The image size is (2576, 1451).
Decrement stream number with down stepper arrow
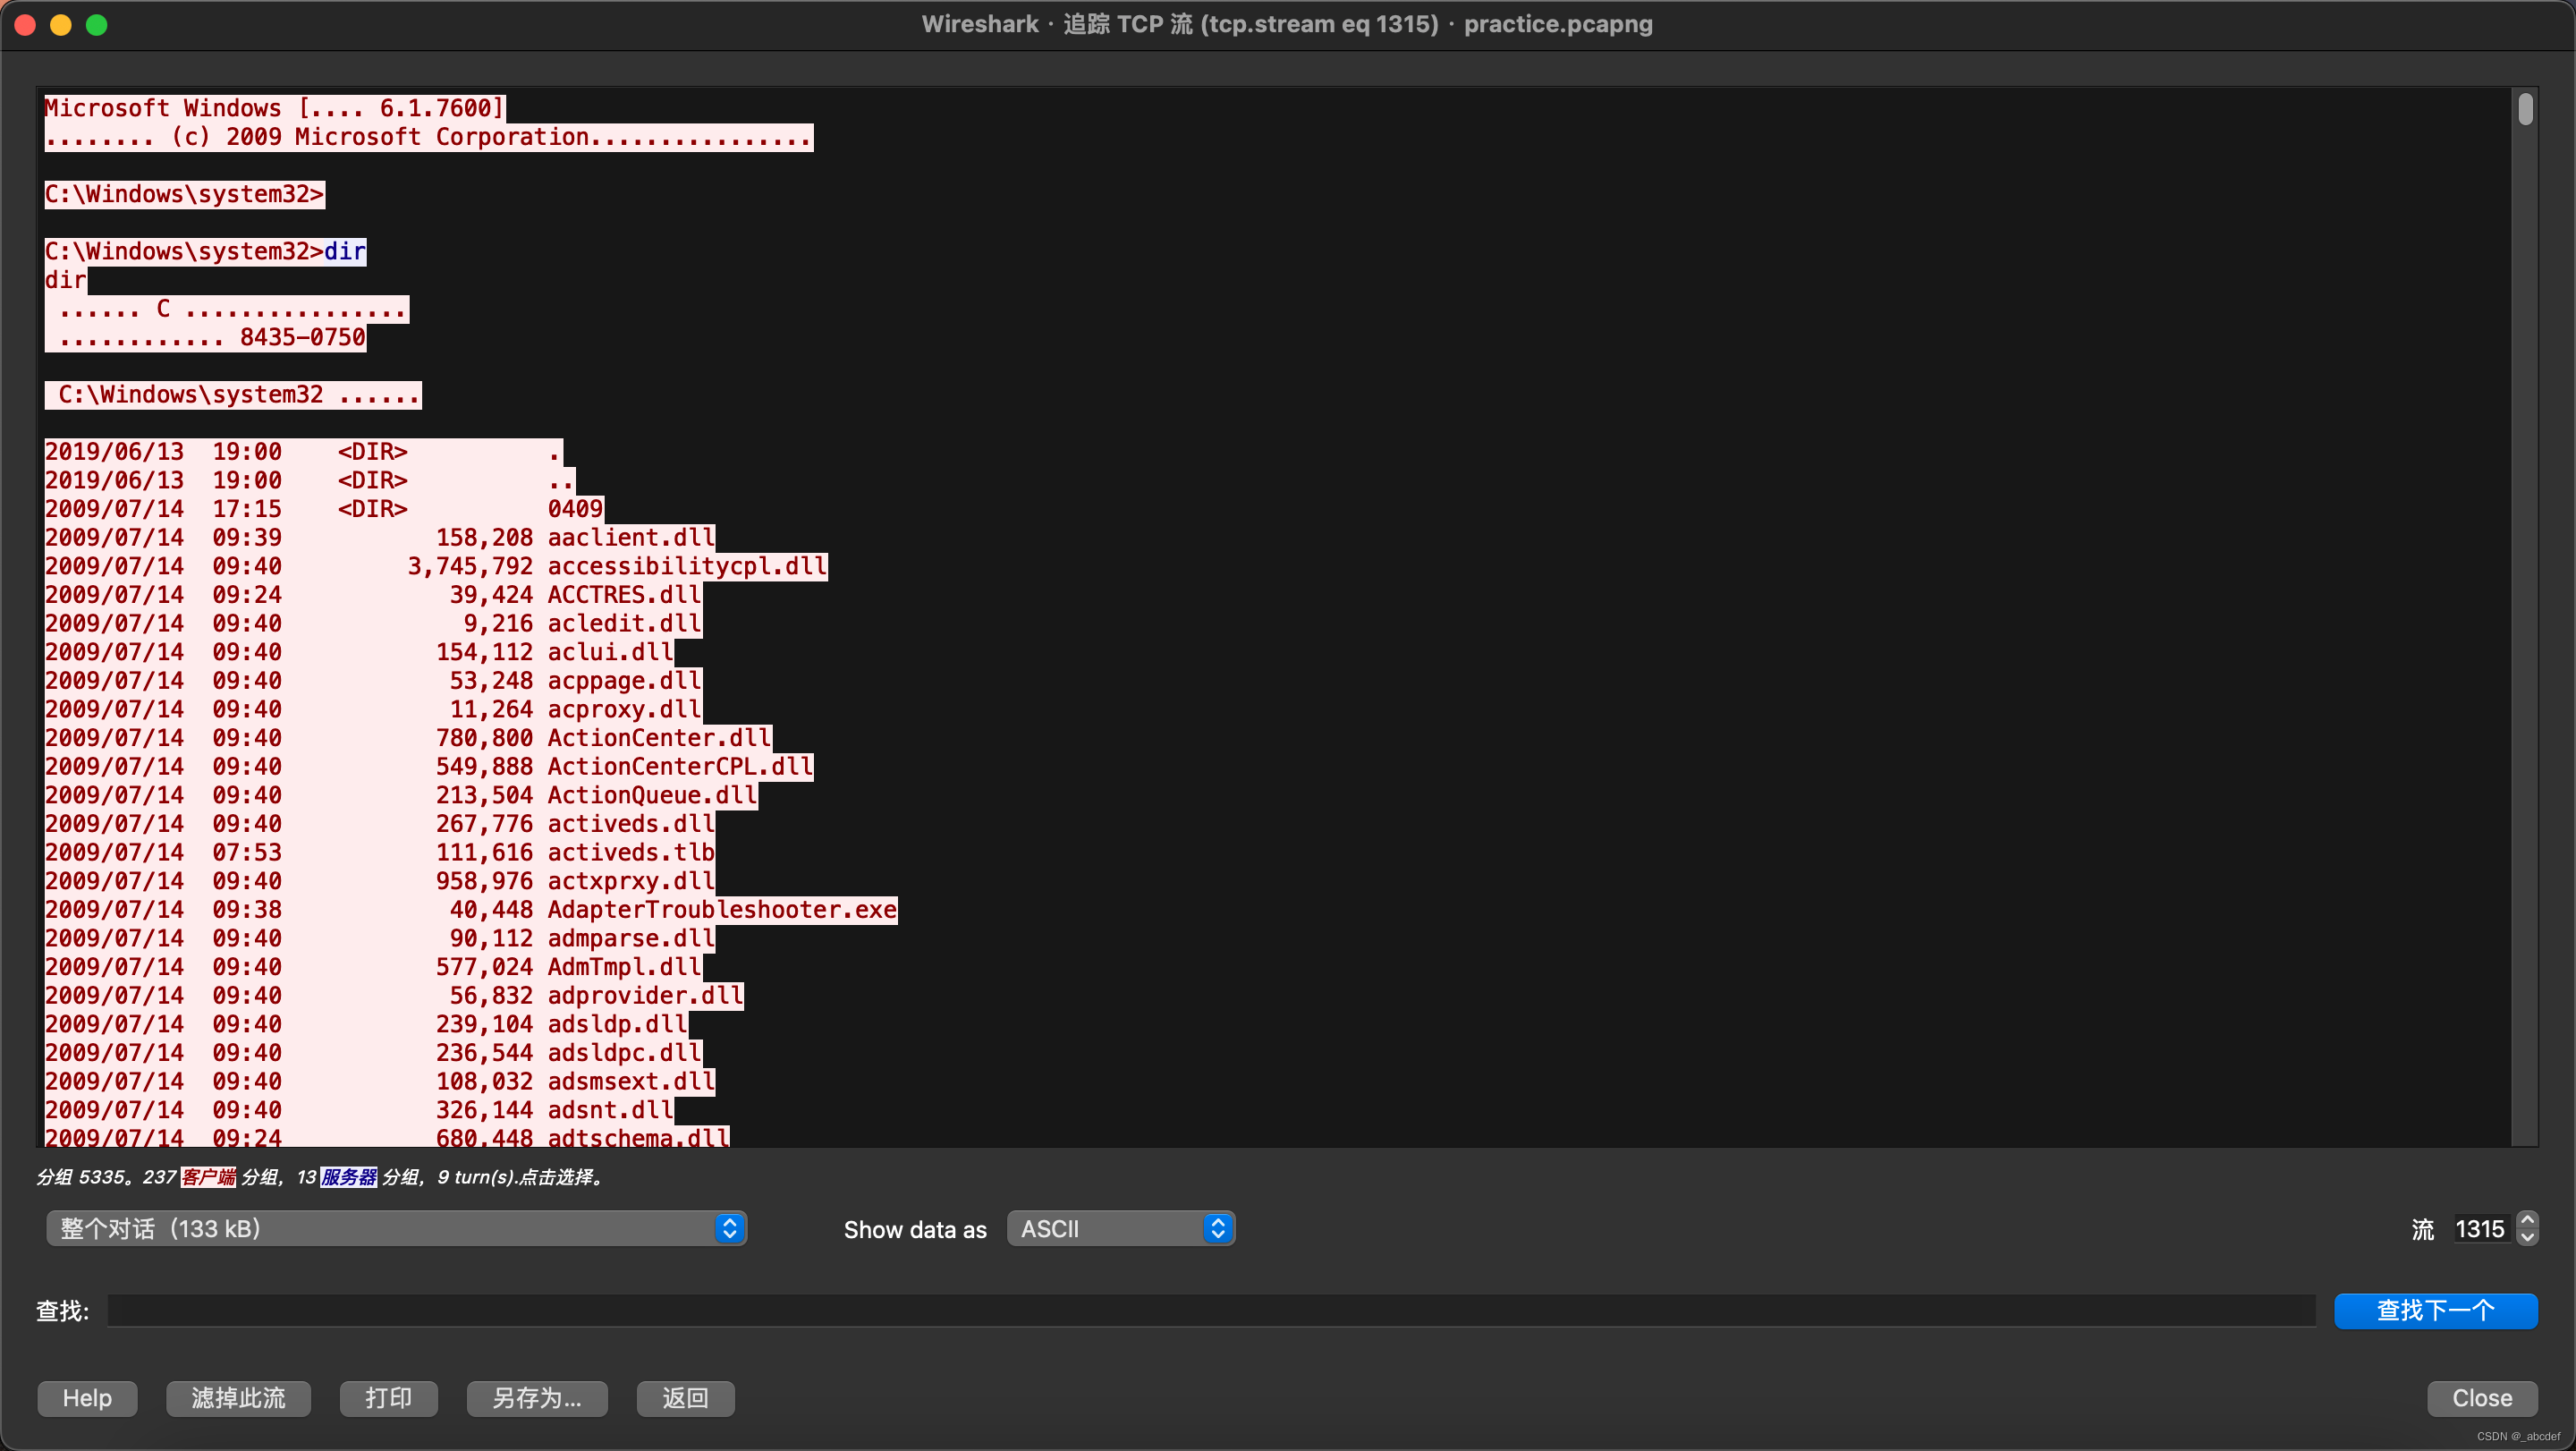(2527, 1238)
